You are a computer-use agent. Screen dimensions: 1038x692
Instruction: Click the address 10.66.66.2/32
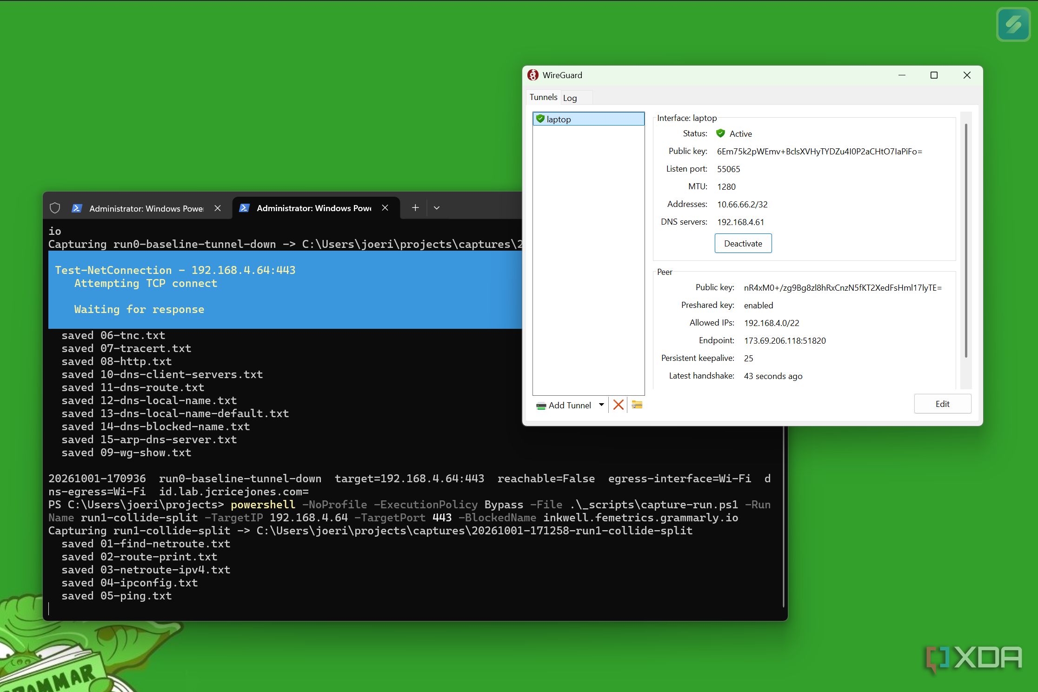[x=742, y=204]
